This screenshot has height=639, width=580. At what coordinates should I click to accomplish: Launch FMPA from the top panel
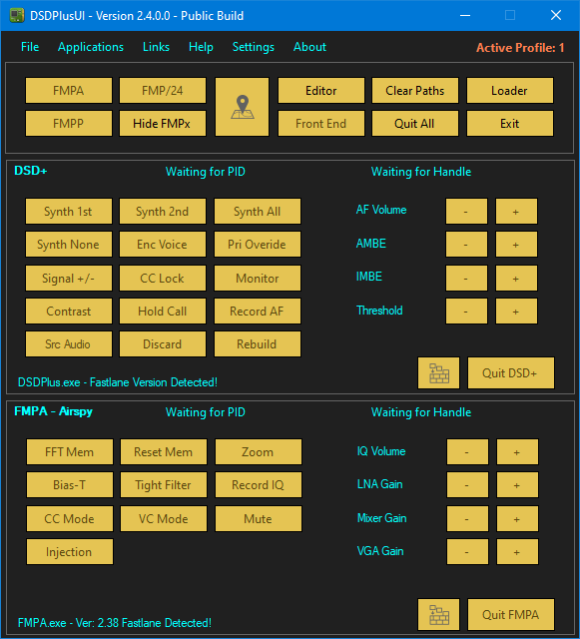(69, 90)
